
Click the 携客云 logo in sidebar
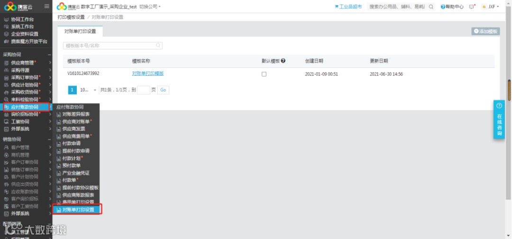coord(18,6)
